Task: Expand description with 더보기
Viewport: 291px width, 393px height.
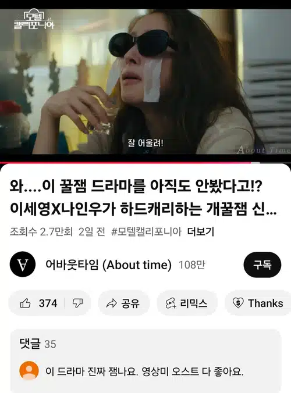Action: (201, 231)
